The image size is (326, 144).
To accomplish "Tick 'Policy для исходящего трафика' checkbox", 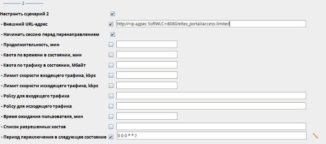I will coord(110,106).
